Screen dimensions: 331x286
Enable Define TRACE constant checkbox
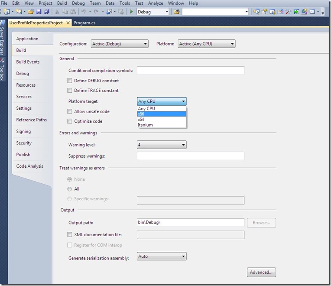click(69, 90)
